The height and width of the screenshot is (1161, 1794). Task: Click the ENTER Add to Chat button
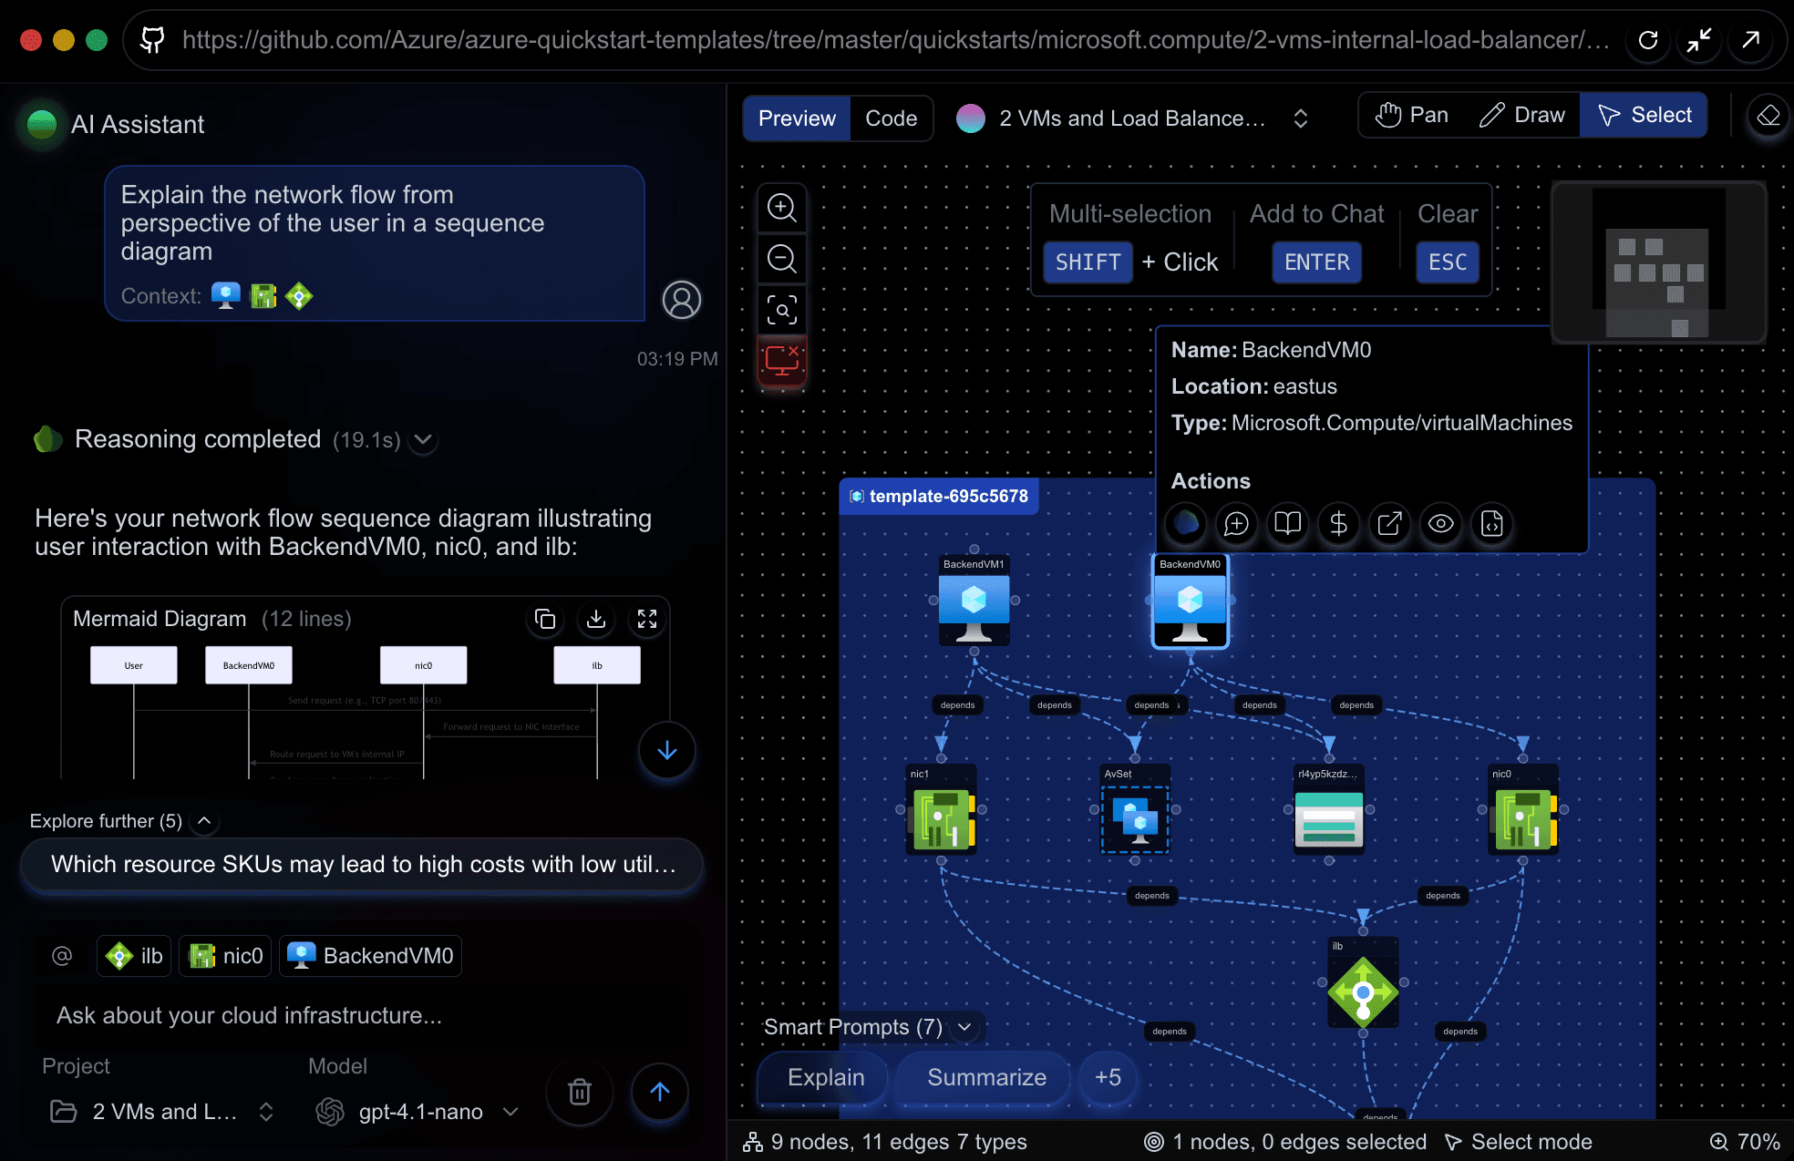pyautogui.click(x=1317, y=262)
